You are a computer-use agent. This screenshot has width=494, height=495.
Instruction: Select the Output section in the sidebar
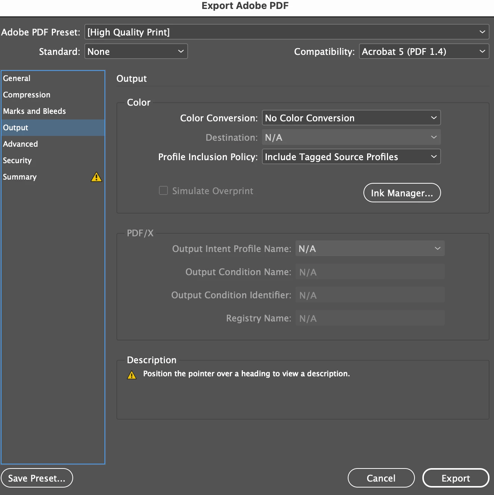53,128
